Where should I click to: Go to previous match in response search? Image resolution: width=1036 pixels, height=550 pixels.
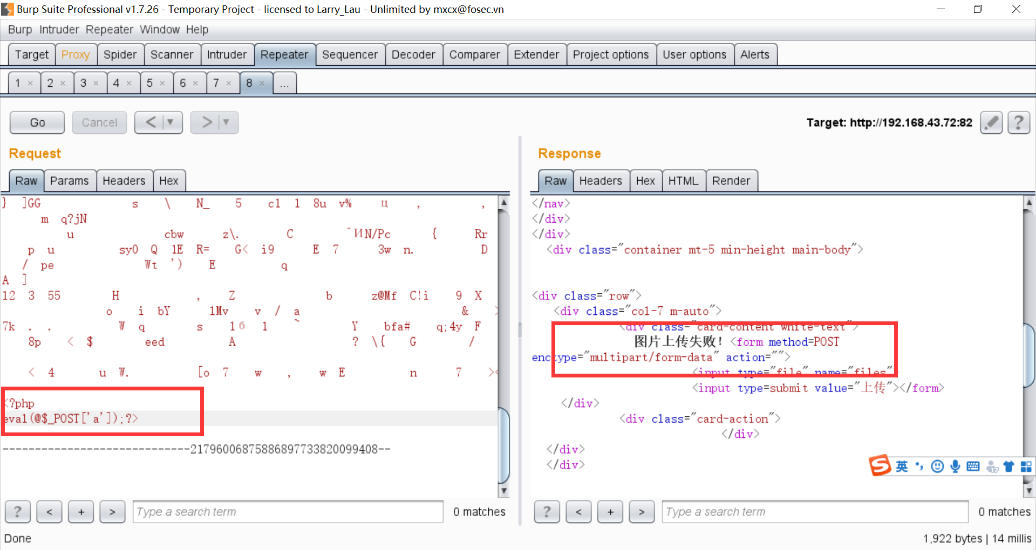point(578,512)
